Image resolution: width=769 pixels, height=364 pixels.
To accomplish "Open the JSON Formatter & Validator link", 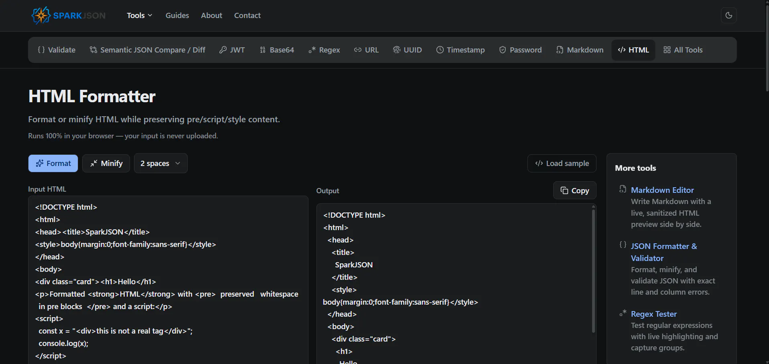I will (x=664, y=252).
